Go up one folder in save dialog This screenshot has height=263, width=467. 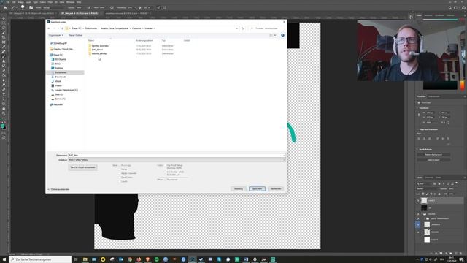pyautogui.click(x=62, y=28)
